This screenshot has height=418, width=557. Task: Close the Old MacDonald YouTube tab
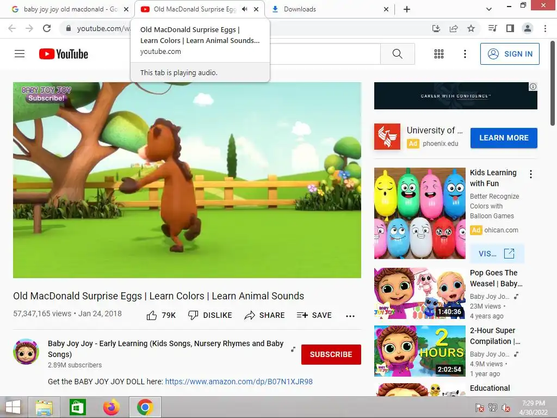pos(256,9)
